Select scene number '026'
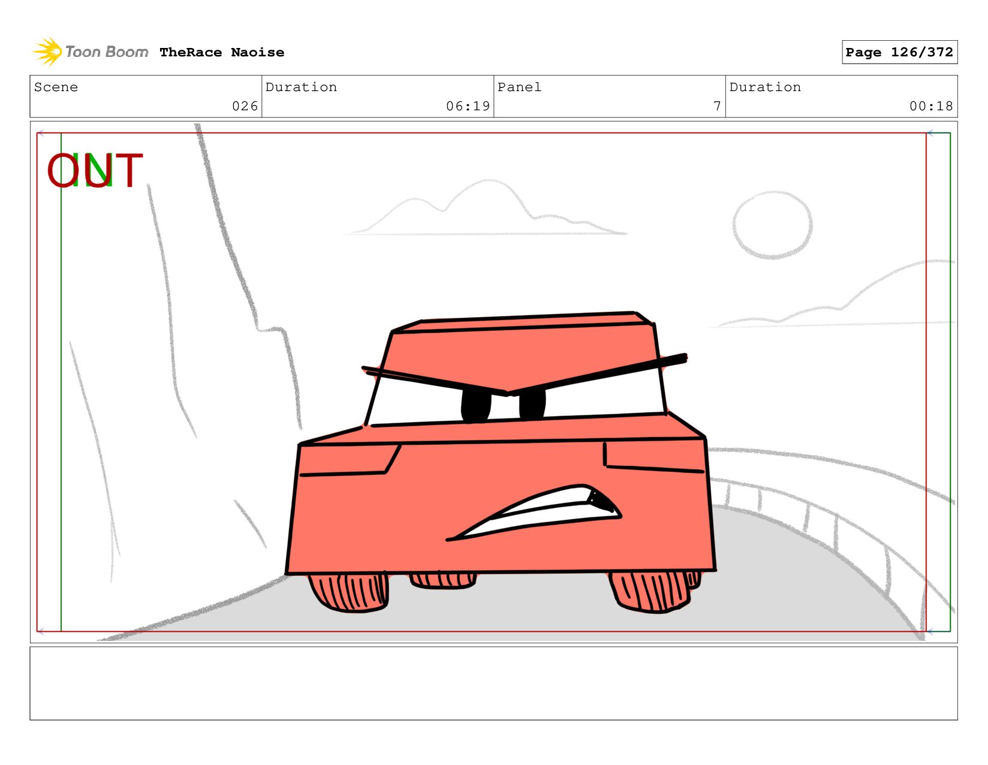Image resolution: width=988 pixels, height=765 pixels. pos(245,106)
